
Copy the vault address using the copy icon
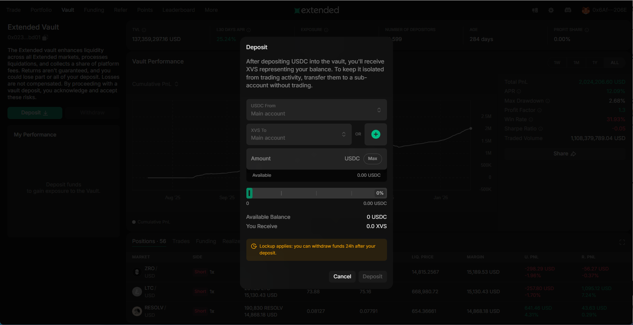pos(46,37)
